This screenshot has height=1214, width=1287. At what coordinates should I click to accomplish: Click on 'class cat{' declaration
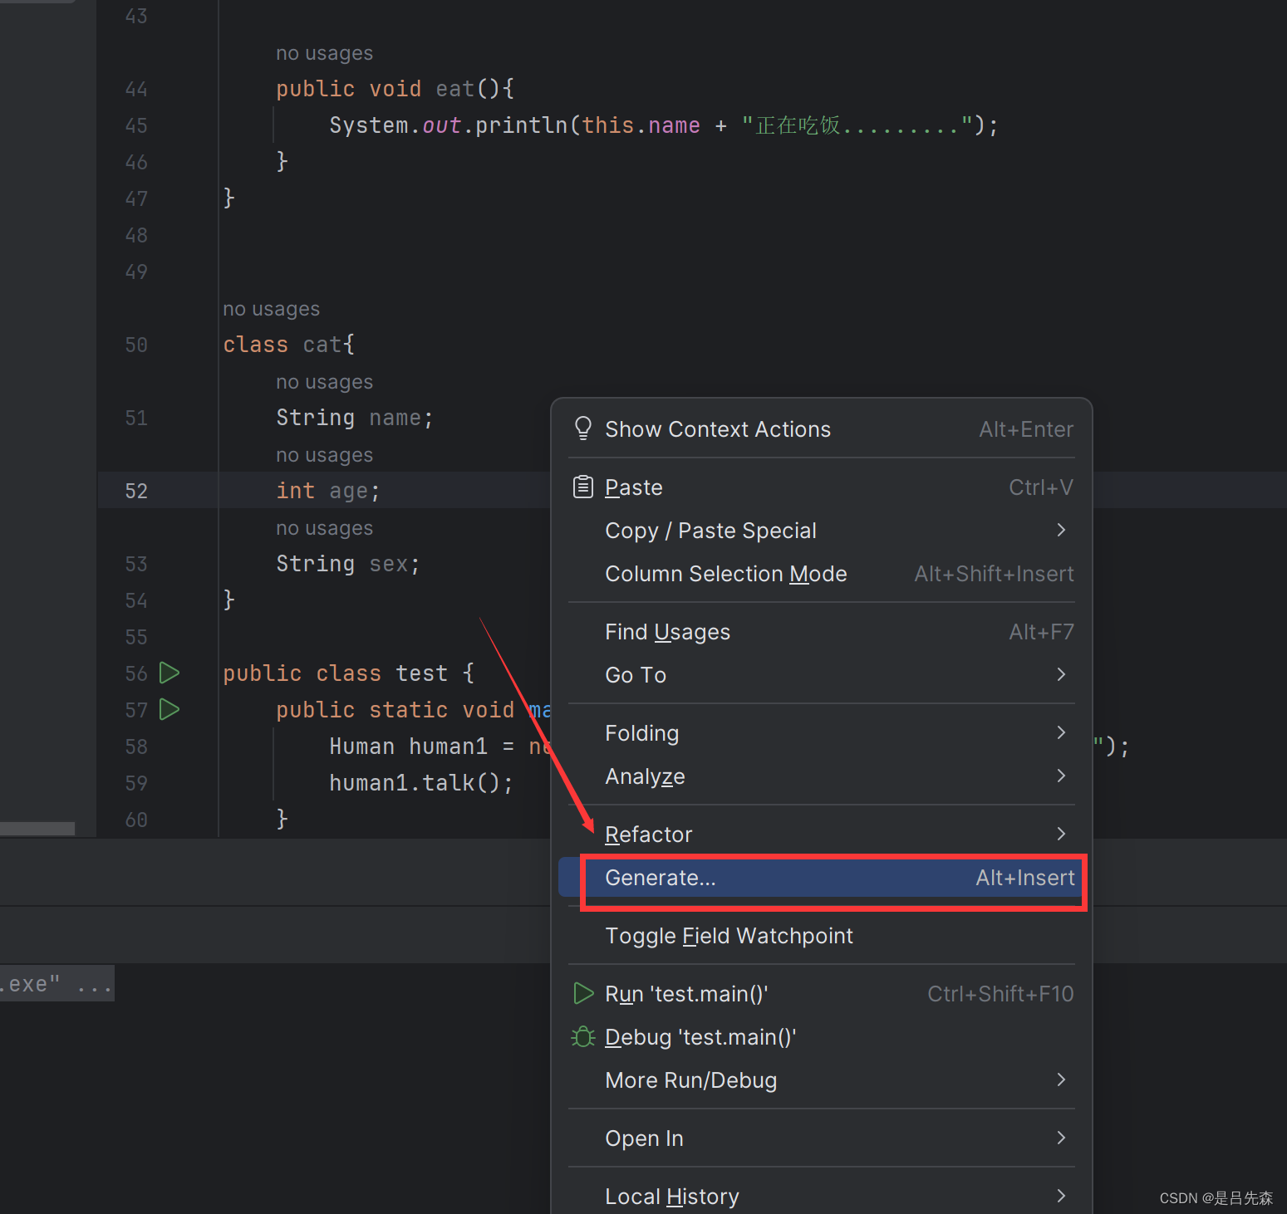pyautogui.click(x=289, y=345)
